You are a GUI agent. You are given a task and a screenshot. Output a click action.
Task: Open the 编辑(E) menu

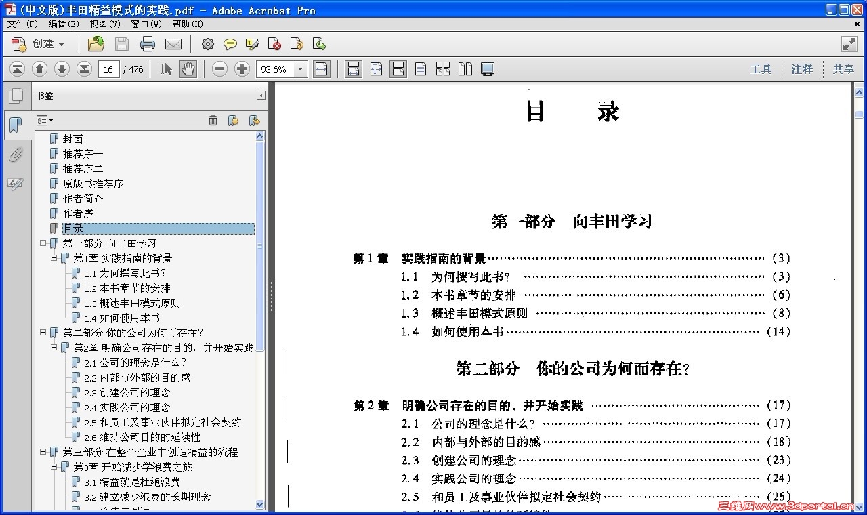pyautogui.click(x=64, y=24)
